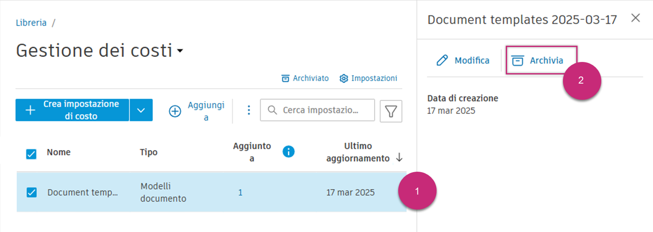Sort by the Ultimo aggiornamento arrow

coord(399,158)
